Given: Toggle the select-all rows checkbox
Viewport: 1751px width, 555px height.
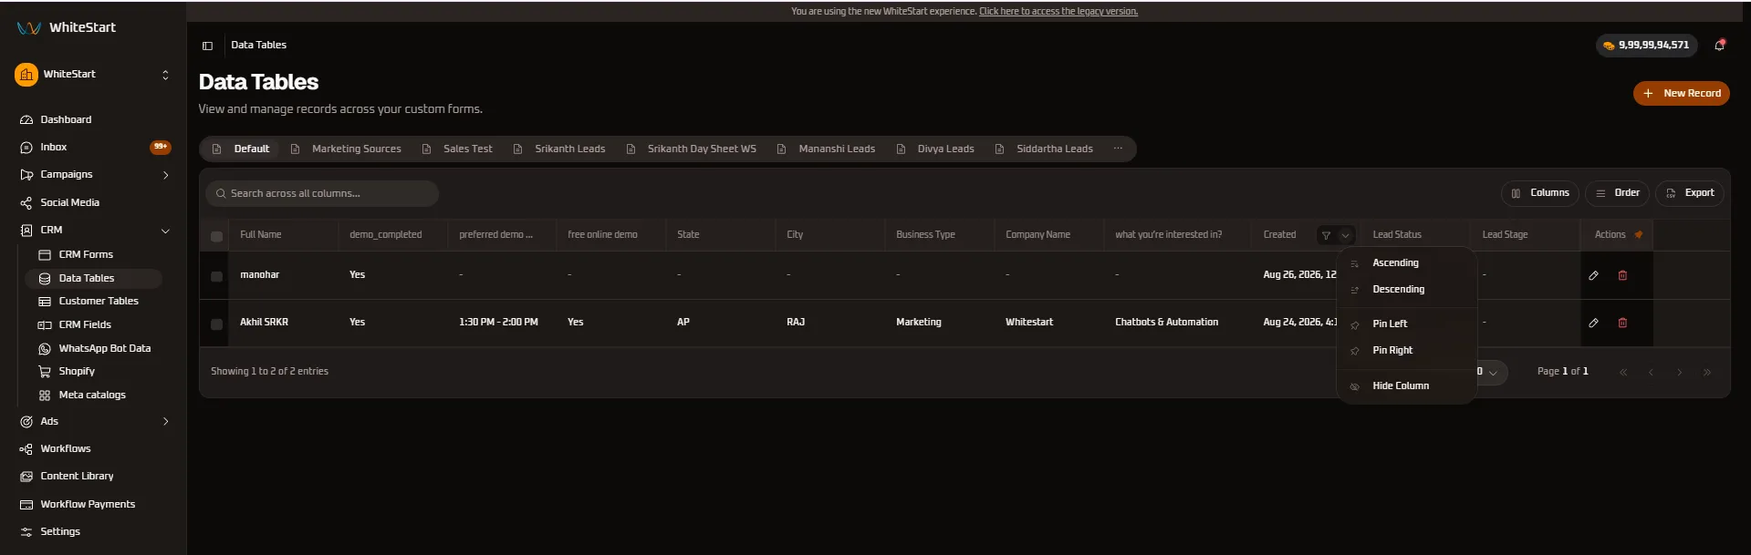Looking at the screenshot, I should (x=216, y=236).
